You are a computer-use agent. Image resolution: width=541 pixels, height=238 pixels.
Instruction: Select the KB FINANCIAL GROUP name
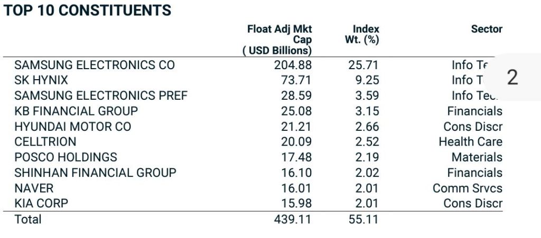coord(76,111)
